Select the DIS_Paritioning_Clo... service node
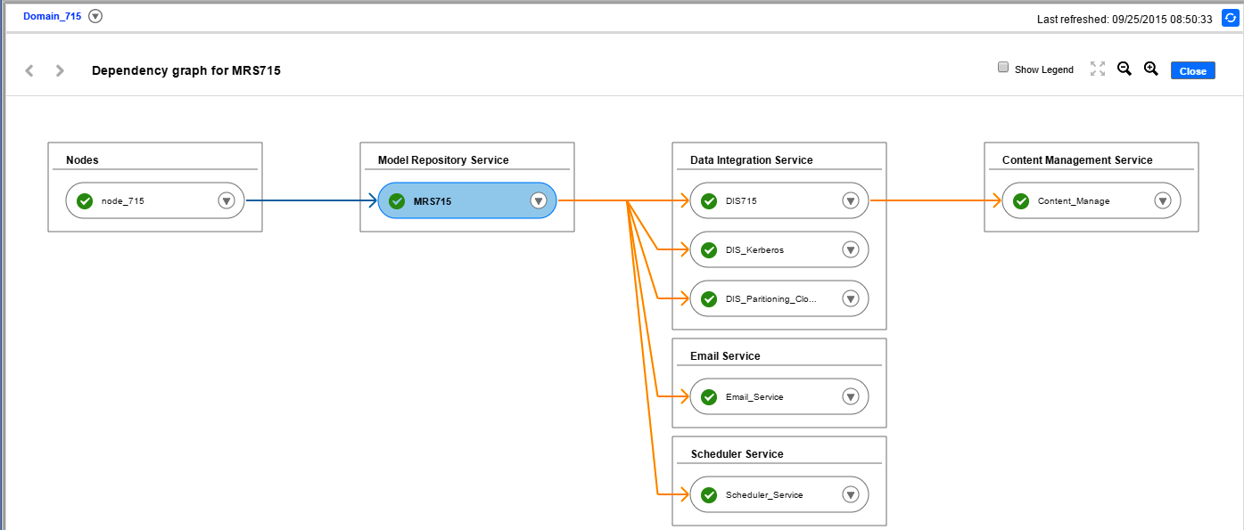The image size is (1244, 530). coord(770,299)
